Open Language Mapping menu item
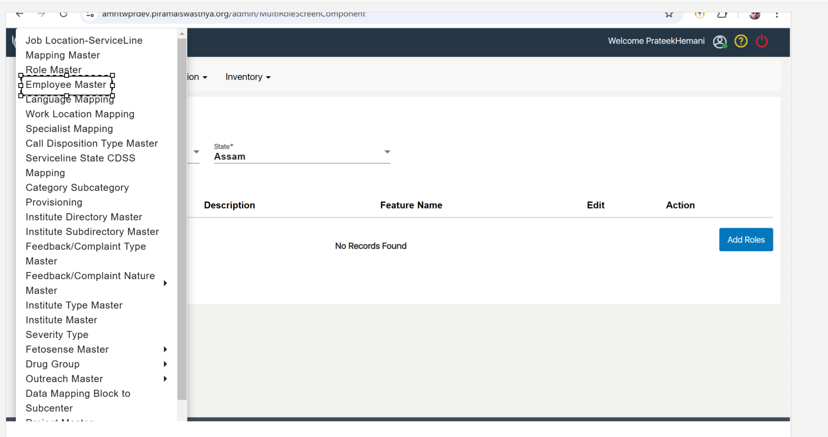 [70, 100]
